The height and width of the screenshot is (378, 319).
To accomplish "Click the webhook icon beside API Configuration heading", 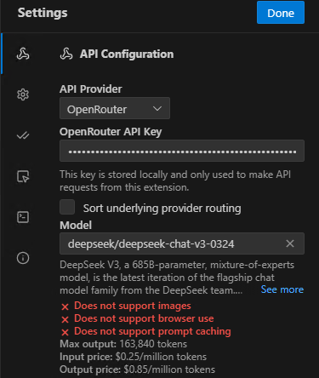I will point(66,54).
